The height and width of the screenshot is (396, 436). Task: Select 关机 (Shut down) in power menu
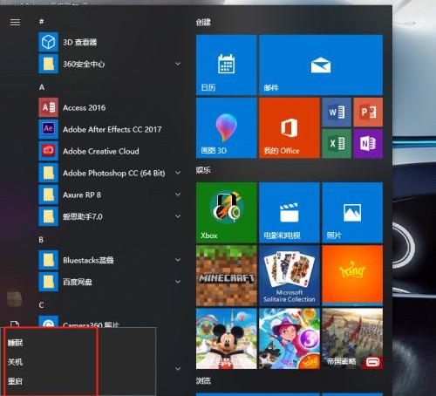click(15, 362)
